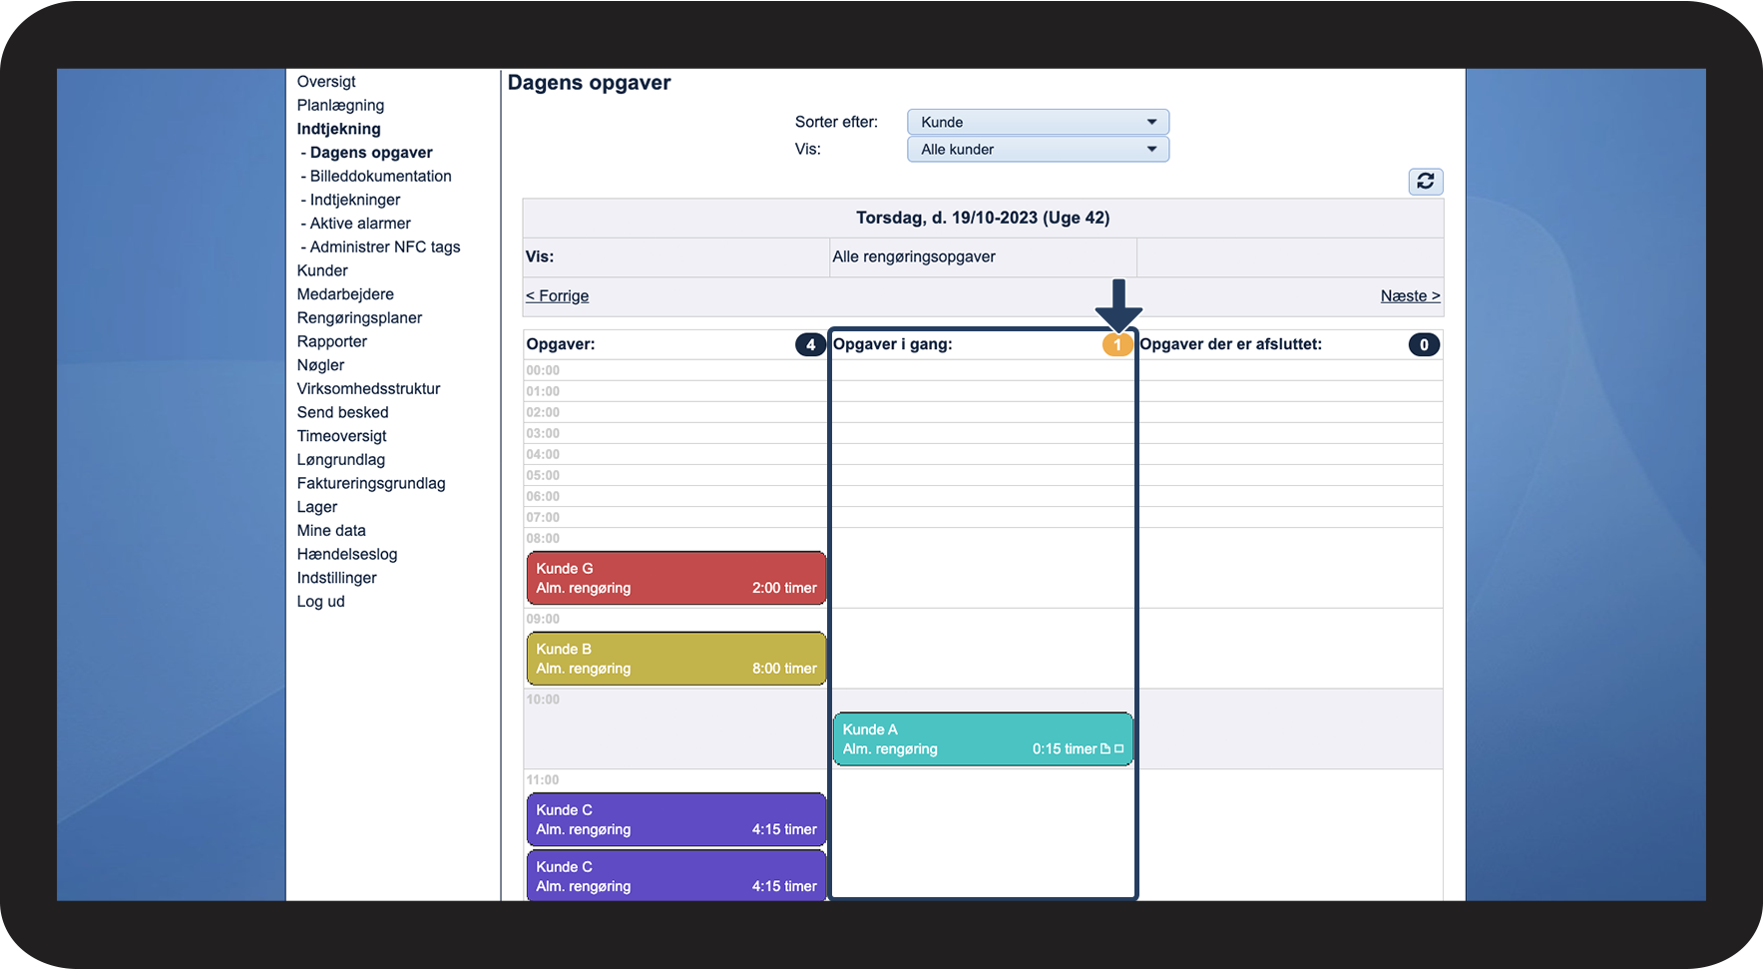Open the 'Vis' dropdown showing Alle kunder
This screenshot has height=969, width=1763.
coord(1038,149)
